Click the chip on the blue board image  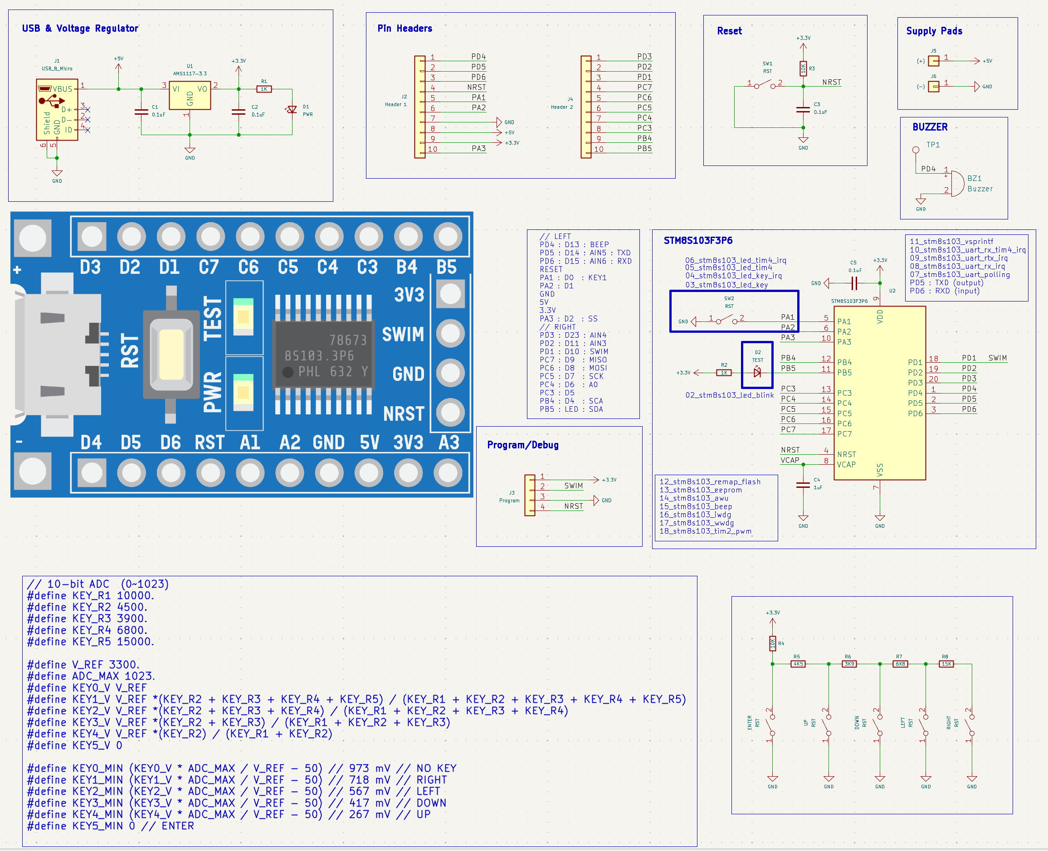coord(323,355)
